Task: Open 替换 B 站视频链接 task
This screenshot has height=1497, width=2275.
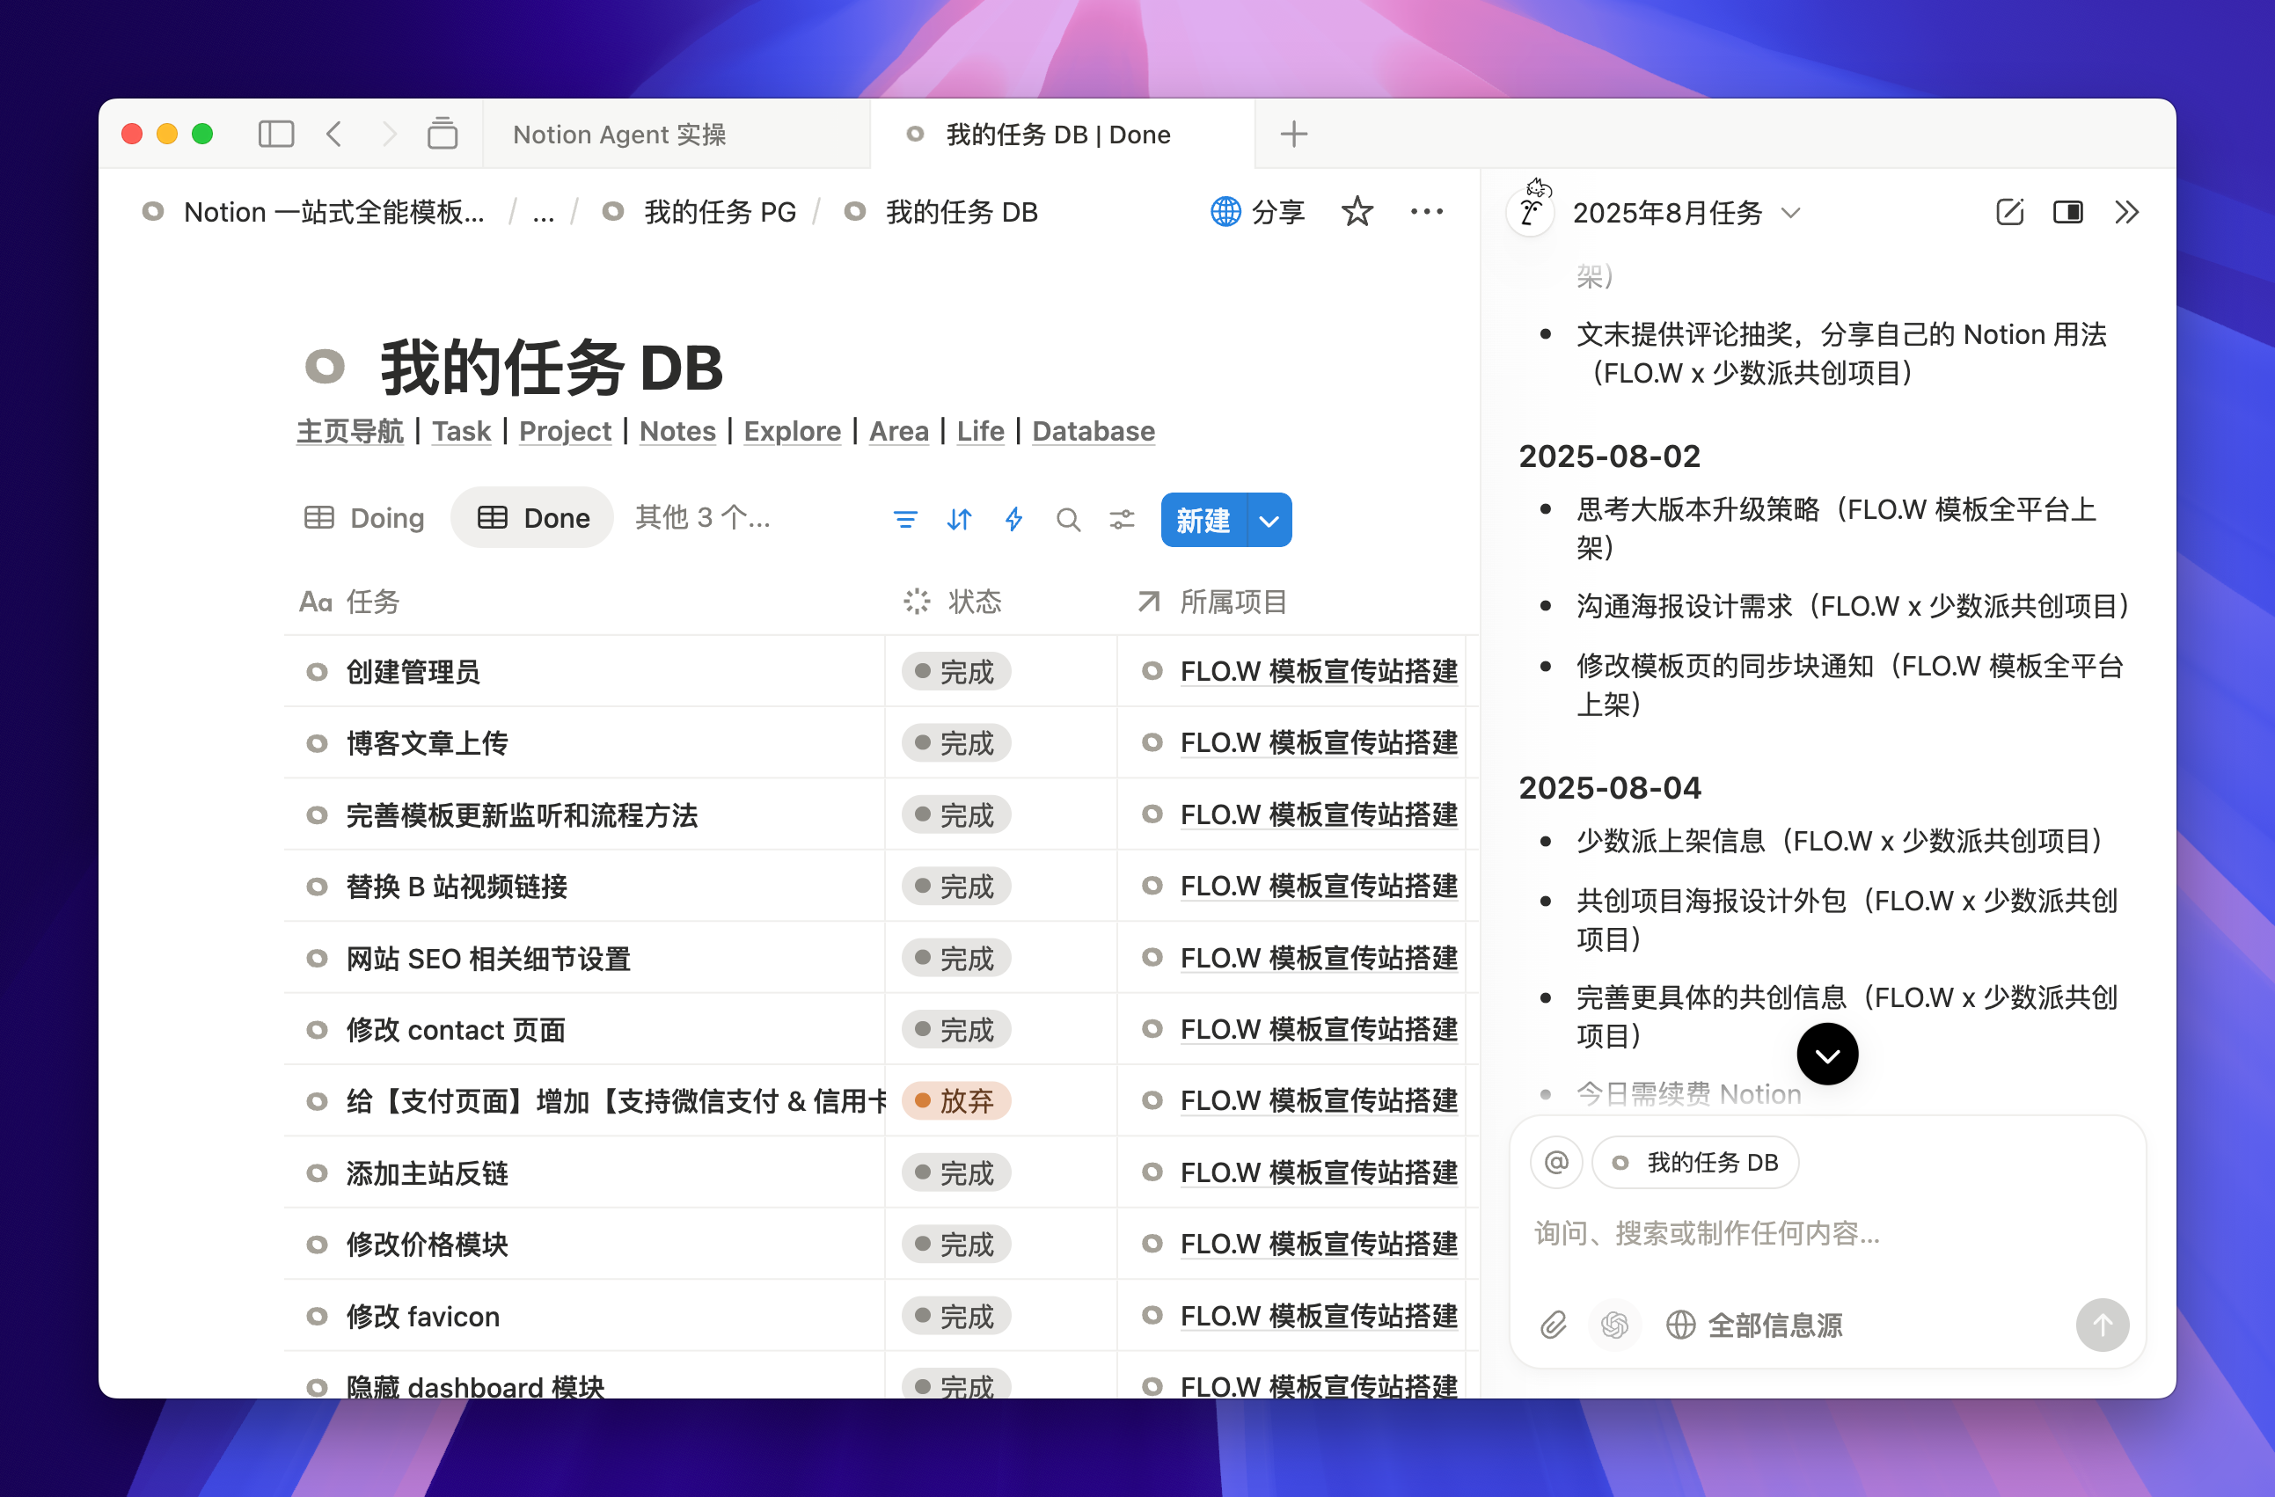Action: (456, 887)
